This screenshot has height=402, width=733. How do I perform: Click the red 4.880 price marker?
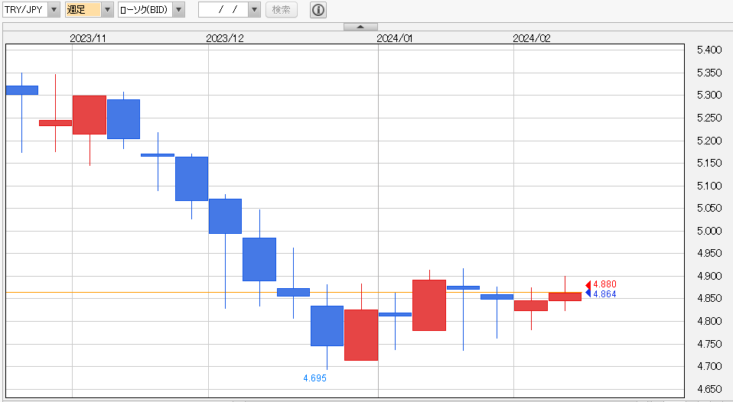tap(601, 284)
